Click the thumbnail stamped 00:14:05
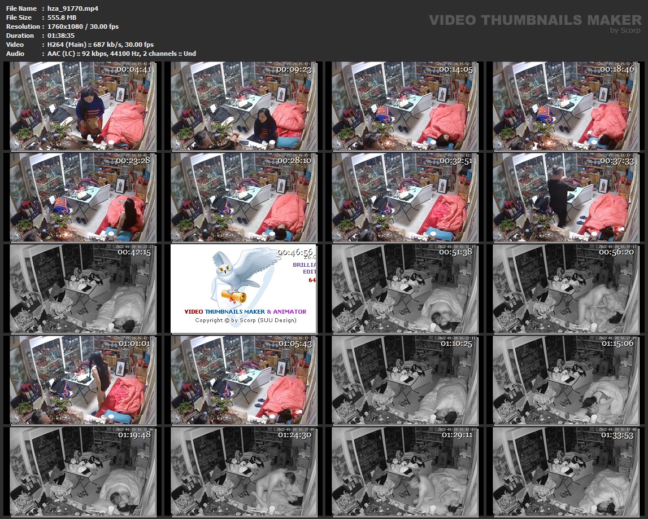Viewport: 648px width, 519px height. click(x=405, y=105)
